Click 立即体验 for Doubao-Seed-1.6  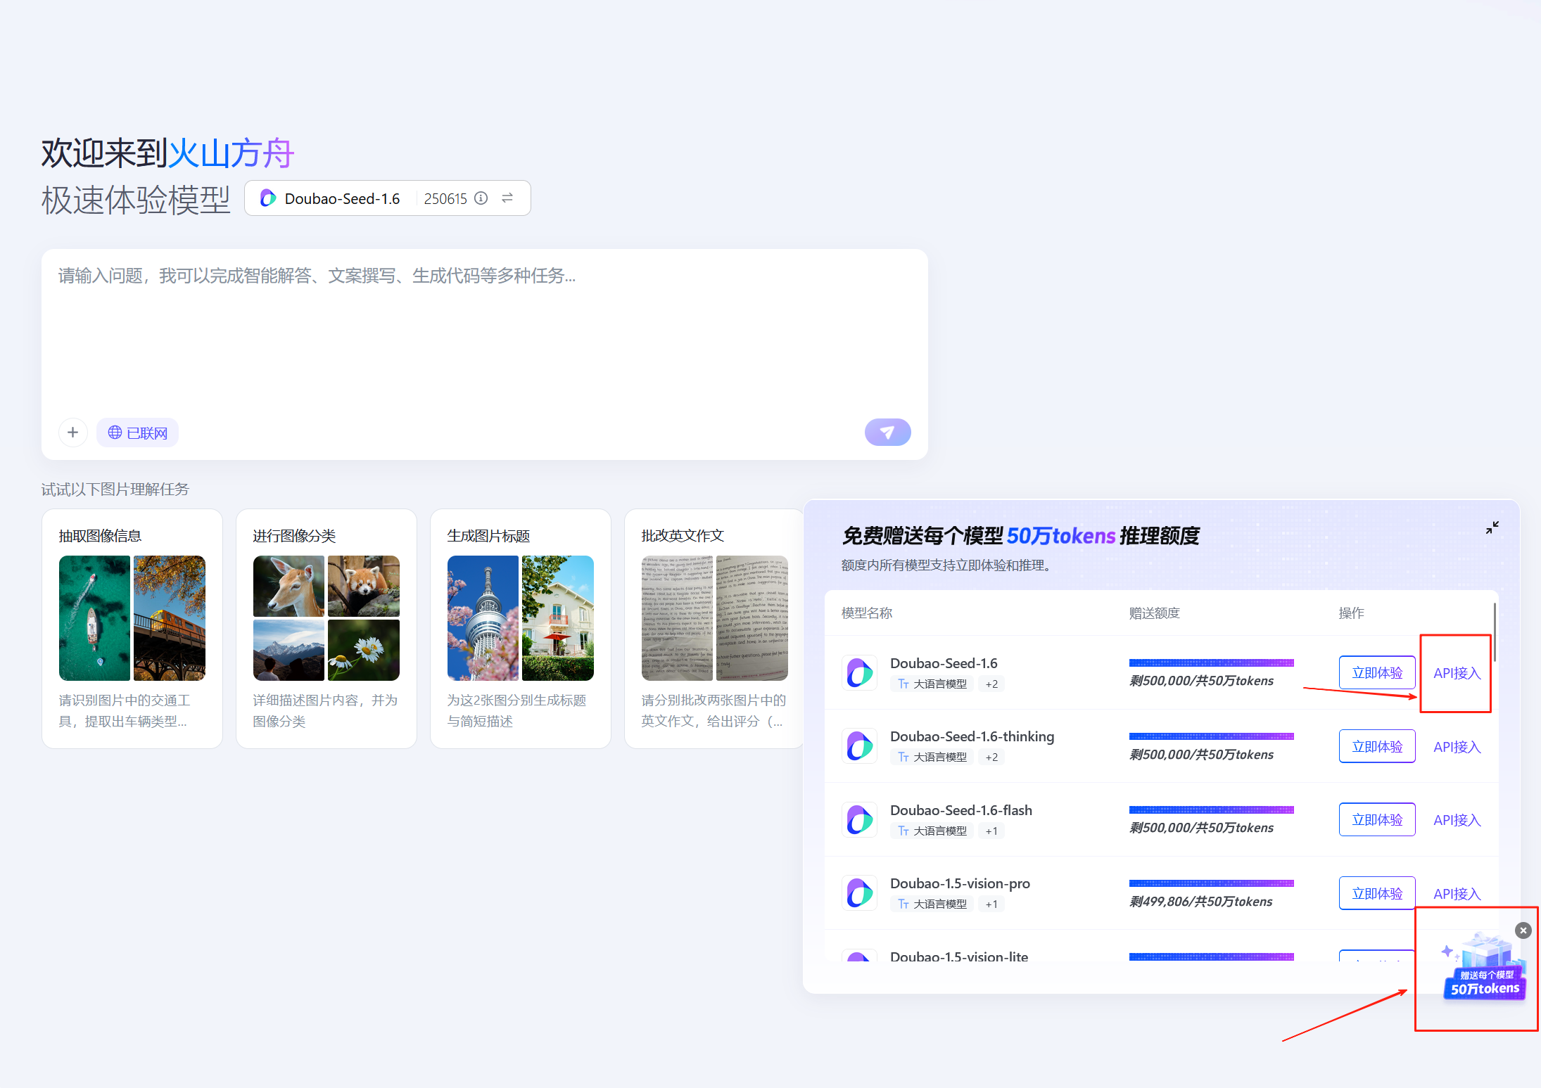click(1377, 673)
